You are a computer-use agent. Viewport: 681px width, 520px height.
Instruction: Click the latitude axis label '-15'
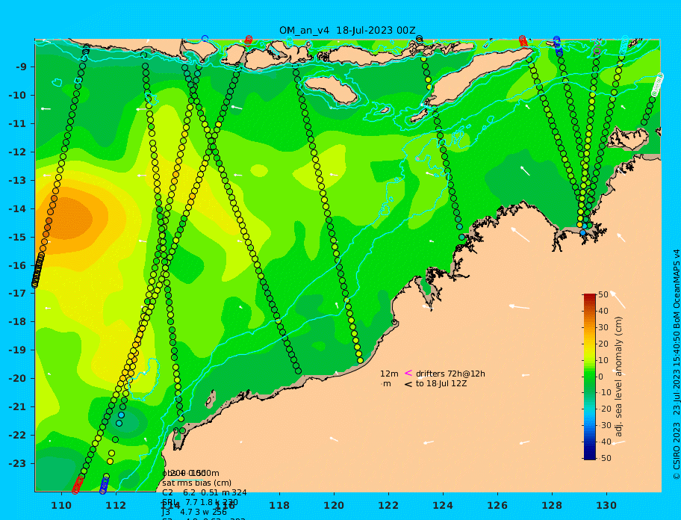click(x=18, y=237)
